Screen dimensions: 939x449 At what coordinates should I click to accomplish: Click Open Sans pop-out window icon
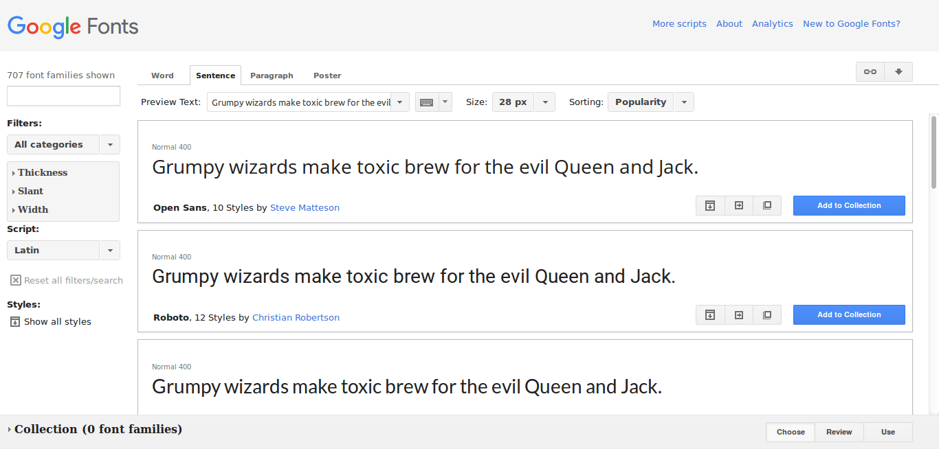pos(767,205)
